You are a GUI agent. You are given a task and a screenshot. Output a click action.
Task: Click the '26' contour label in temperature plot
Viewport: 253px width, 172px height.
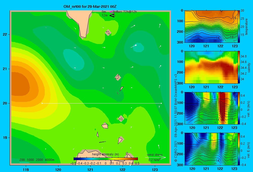pyautogui.click(x=235, y=18)
